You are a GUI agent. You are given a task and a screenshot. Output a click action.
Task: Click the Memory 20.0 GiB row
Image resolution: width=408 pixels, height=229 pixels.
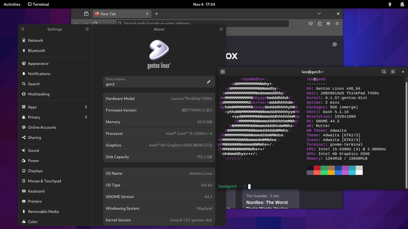tap(159, 122)
